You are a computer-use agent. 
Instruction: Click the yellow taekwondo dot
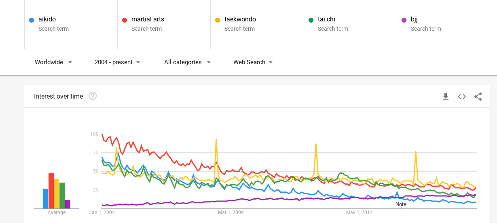point(218,20)
